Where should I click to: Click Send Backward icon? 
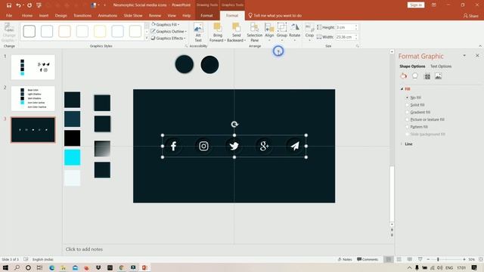(x=236, y=28)
